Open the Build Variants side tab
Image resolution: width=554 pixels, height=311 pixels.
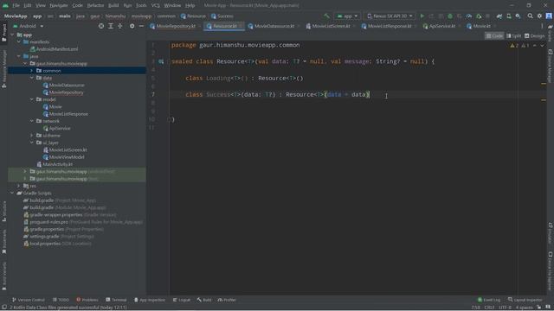3,276
